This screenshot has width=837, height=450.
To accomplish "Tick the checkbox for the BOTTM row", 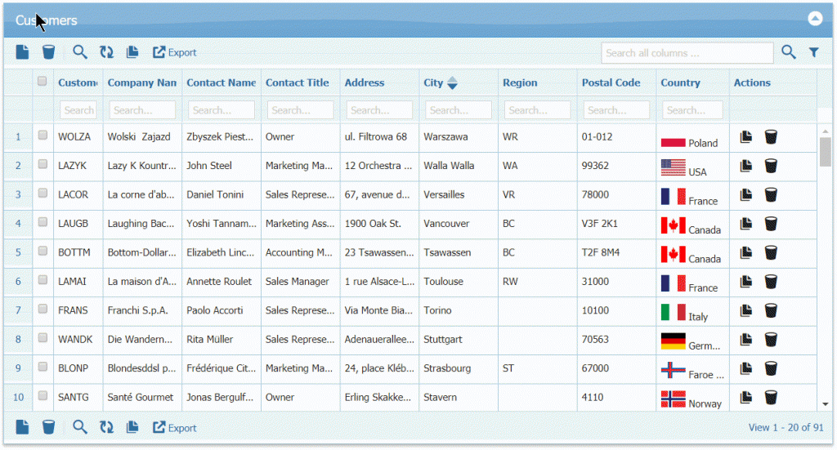I will point(43,252).
